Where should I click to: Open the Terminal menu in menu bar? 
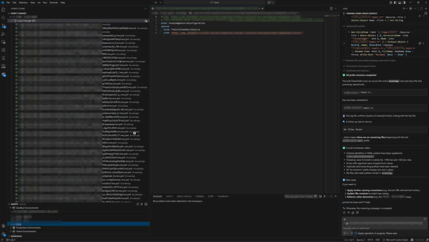(x=54, y=2)
